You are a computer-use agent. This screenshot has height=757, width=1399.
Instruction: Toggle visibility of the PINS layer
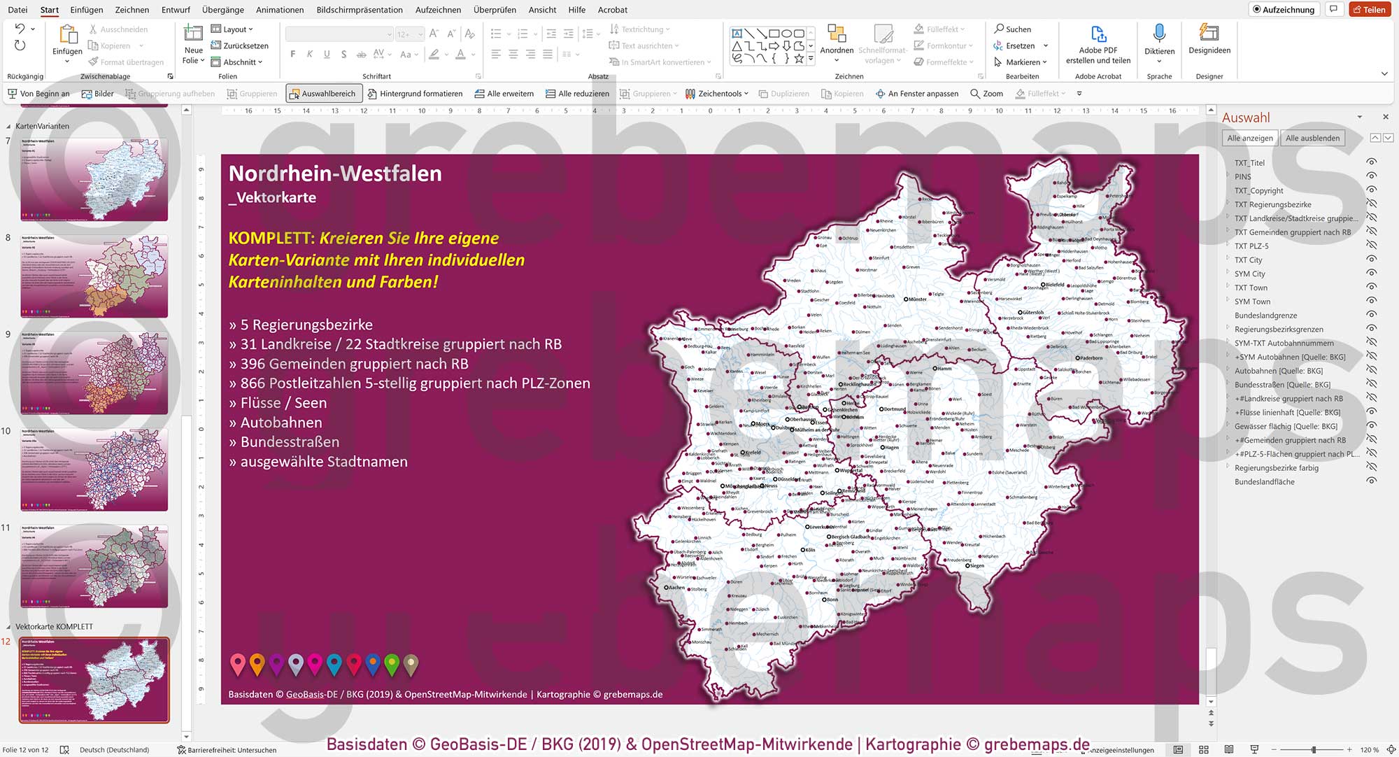point(1371,176)
